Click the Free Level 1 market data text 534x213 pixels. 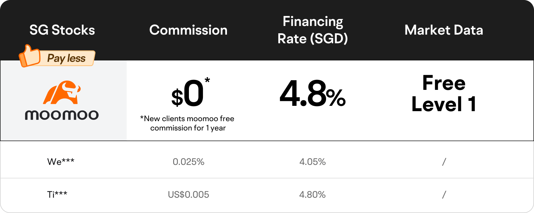[444, 94]
